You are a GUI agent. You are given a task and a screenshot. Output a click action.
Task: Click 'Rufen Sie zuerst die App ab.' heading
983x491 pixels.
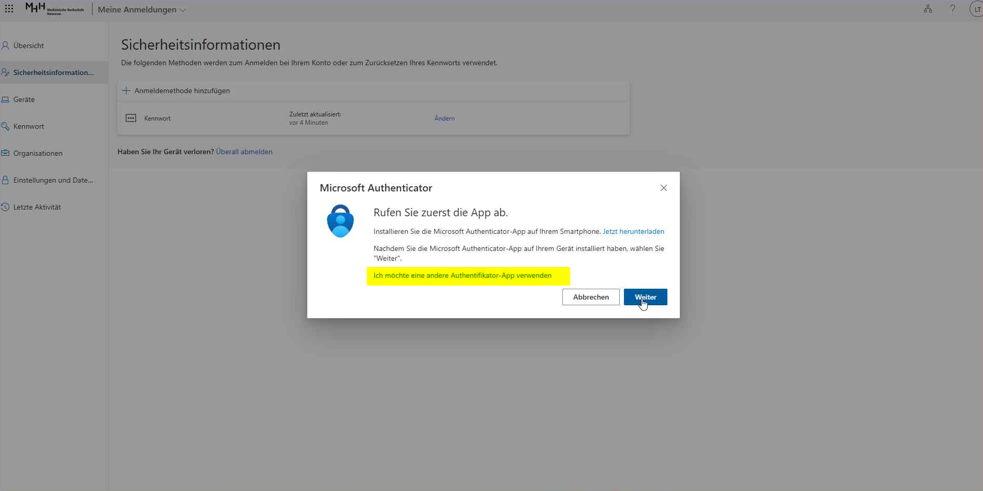pyautogui.click(x=441, y=213)
